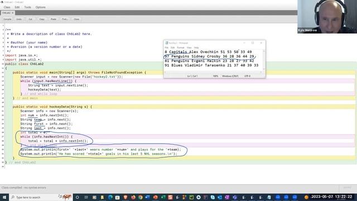Open the Brave browser from the taskbar
Viewport: 357px width, 201px height.
point(126,197)
